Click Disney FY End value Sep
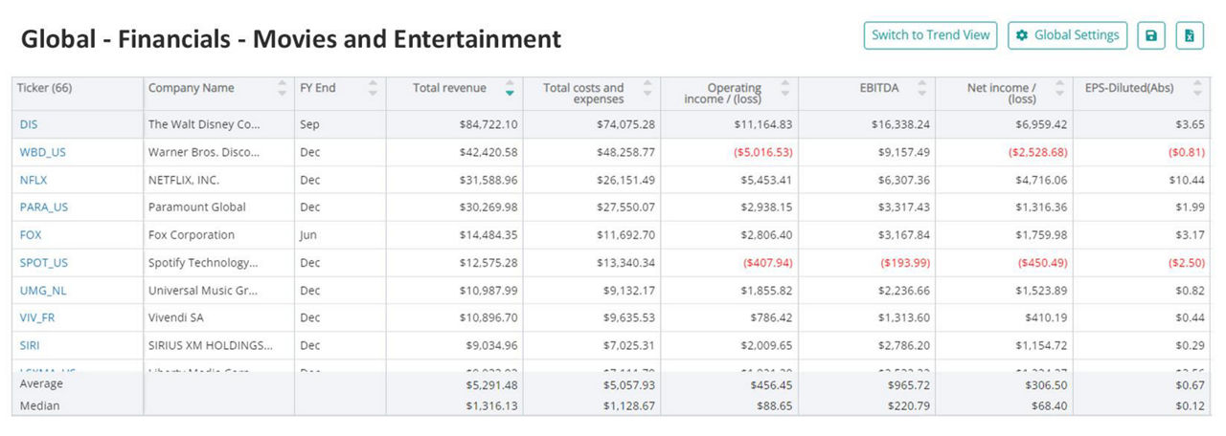 310,124
